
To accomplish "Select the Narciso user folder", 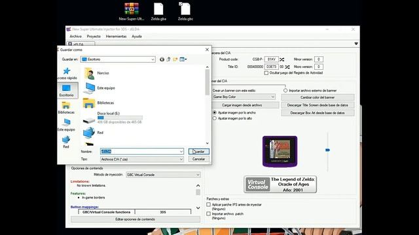I will pyautogui.click(x=96, y=73).
